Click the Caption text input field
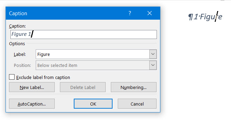The height and width of the screenshot is (129, 231). (83, 34)
